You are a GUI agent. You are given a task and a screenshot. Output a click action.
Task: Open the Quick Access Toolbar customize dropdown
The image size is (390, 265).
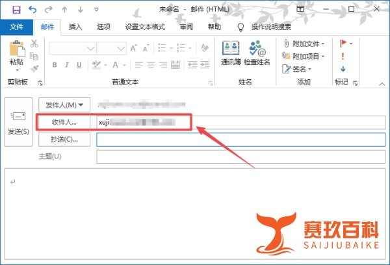[96, 10]
